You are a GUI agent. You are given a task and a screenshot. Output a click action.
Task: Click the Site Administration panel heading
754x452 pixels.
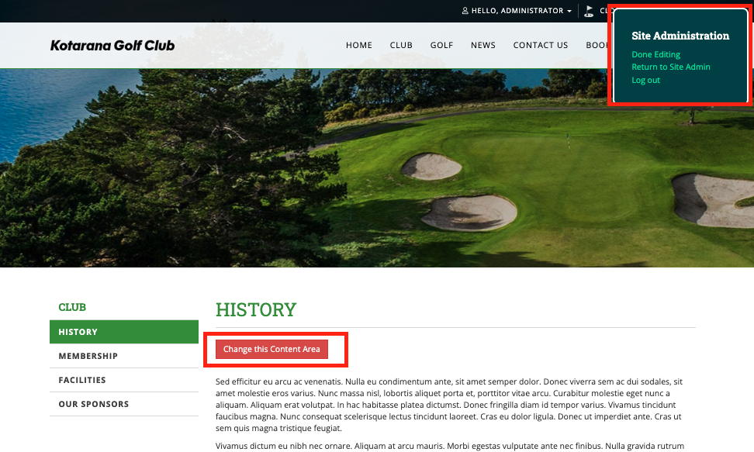680,36
